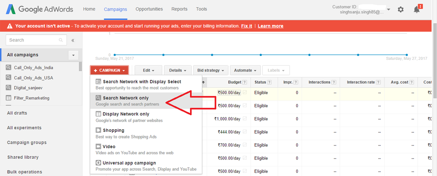Click the sort arrow in the table header
Screen dimensions: 437x176
coord(203,82)
